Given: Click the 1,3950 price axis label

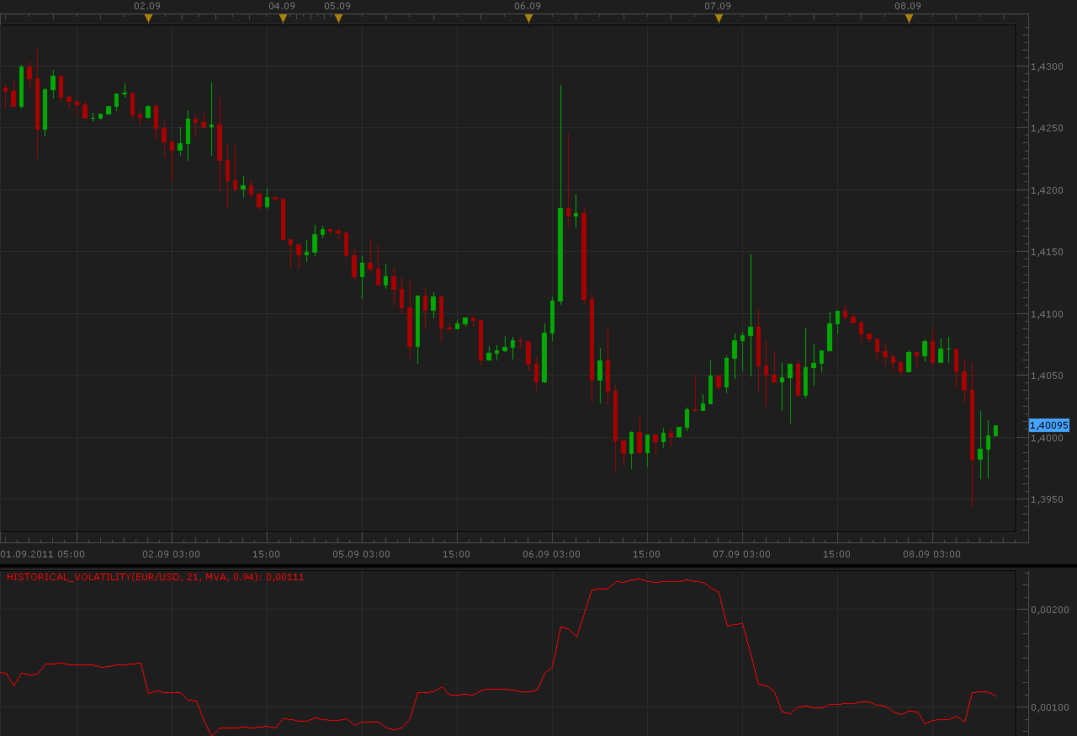Looking at the screenshot, I should click(1048, 499).
